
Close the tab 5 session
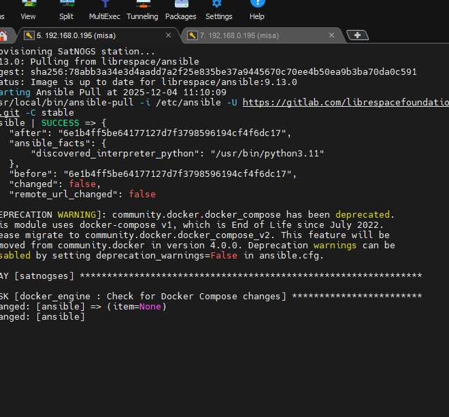tap(169, 35)
